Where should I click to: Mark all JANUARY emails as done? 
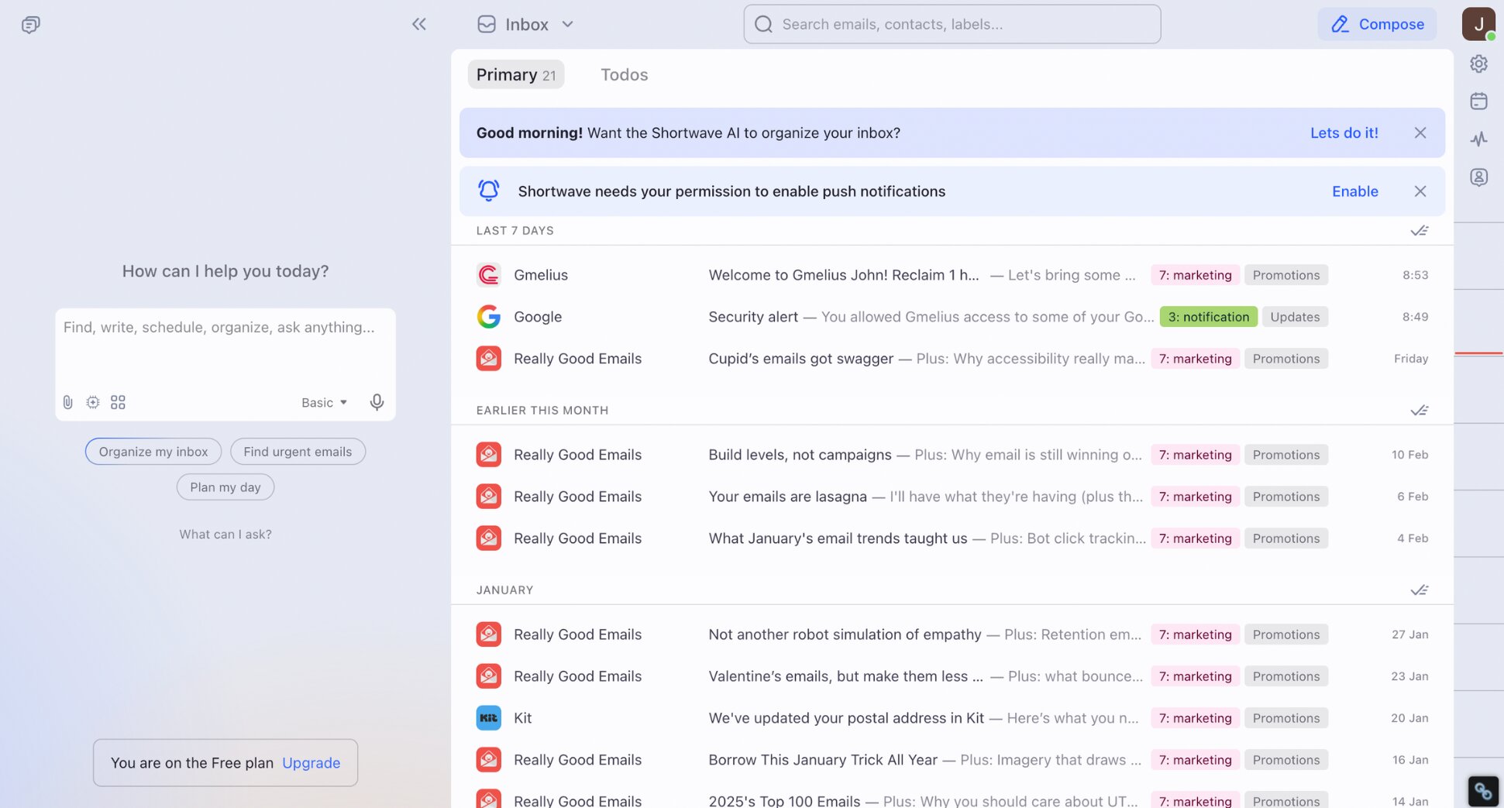tap(1420, 590)
